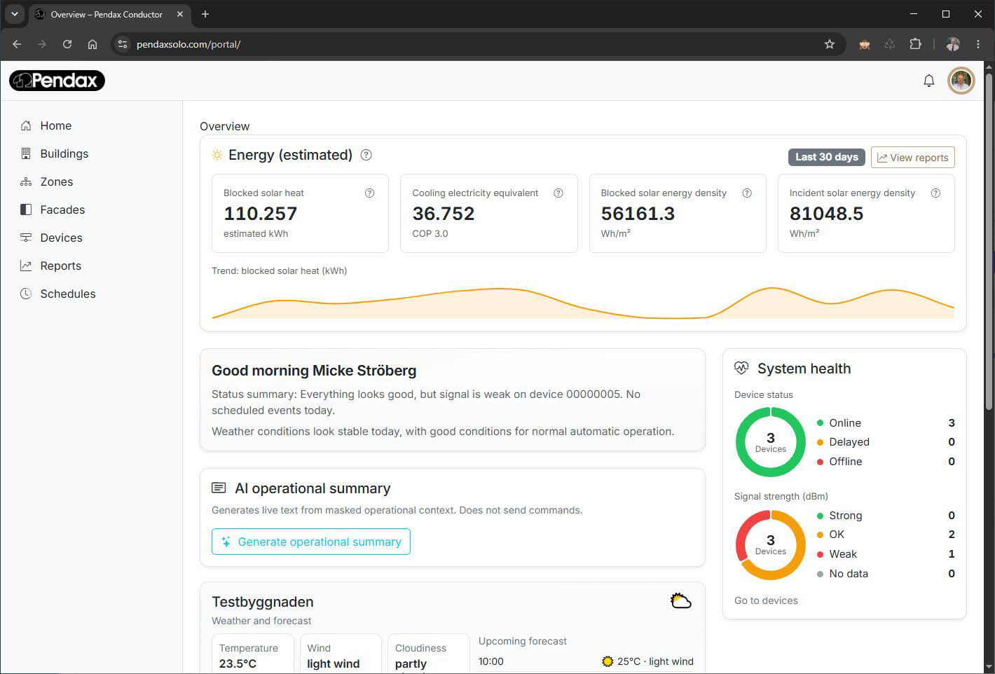Image resolution: width=995 pixels, height=674 pixels.
Task: Bookmark this page with the star icon
Action: pyautogui.click(x=830, y=44)
